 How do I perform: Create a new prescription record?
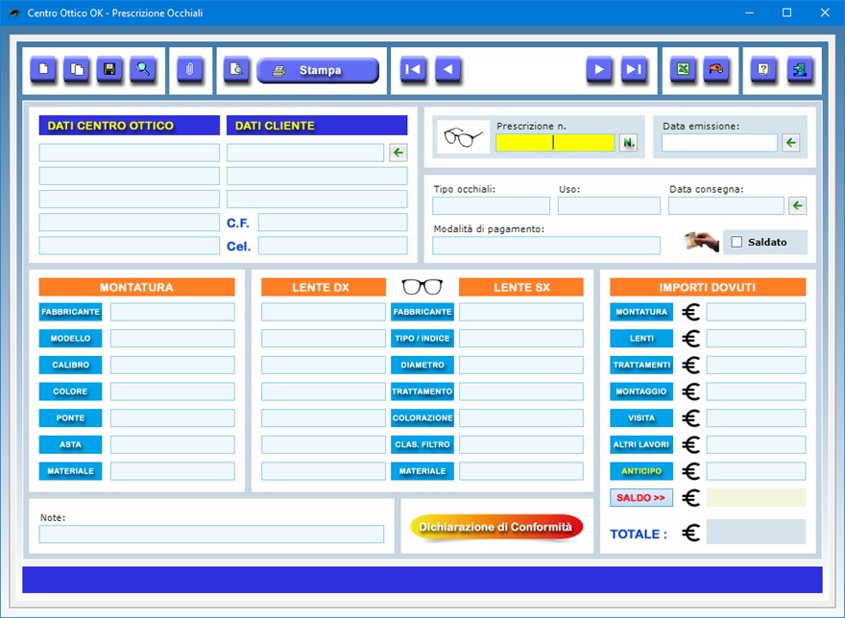43,69
